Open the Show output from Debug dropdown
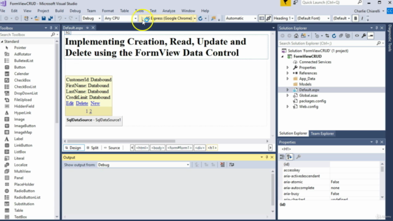The image size is (393, 221). coord(143,165)
